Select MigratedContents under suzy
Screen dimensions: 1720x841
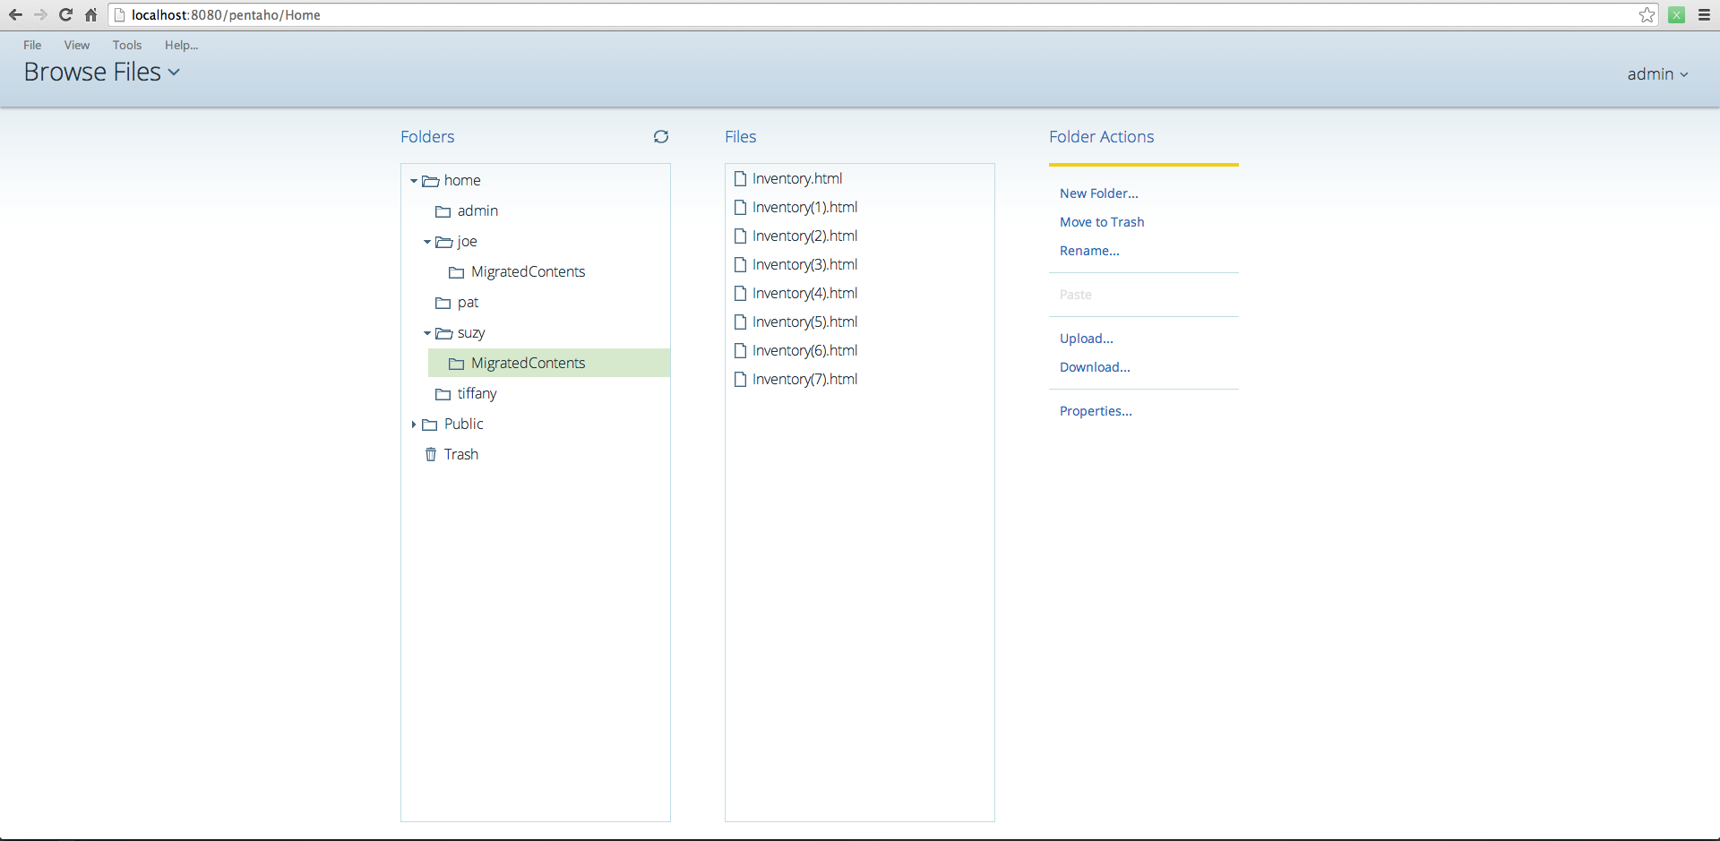click(x=529, y=364)
